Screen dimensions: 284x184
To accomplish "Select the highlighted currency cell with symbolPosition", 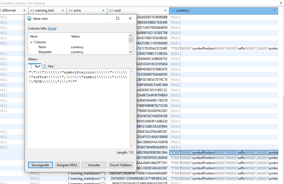I will (x=224, y=153).
